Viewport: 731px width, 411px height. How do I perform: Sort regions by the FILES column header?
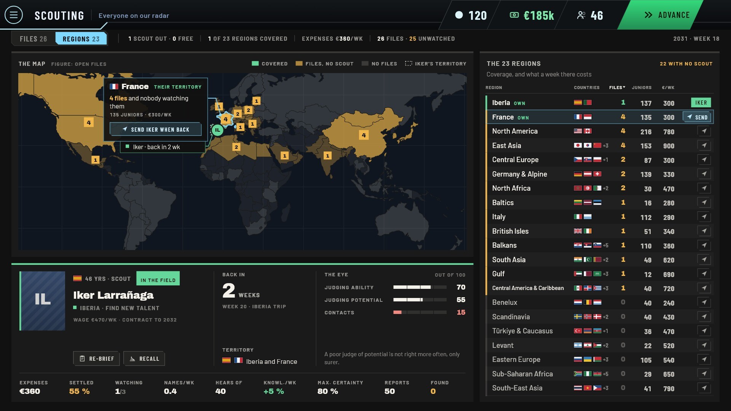pos(617,88)
